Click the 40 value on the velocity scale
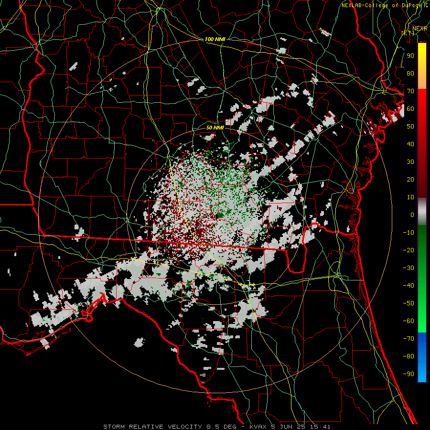This screenshot has height=430, width=430. [410, 144]
